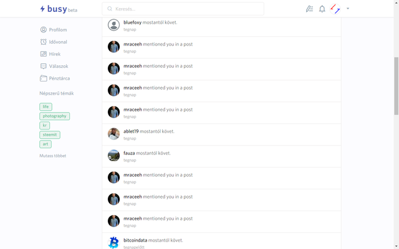Click the user avatar in header
The width and height of the screenshot is (399, 249).
tap(335, 9)
